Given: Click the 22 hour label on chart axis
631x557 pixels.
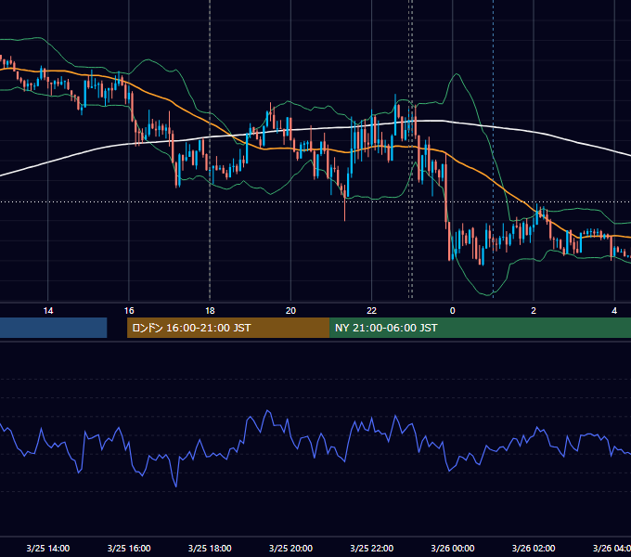Looking at the screenshot, I should 371,311.
